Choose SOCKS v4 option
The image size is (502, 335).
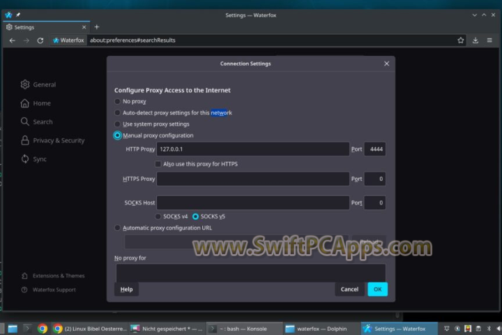coord(158,216)
